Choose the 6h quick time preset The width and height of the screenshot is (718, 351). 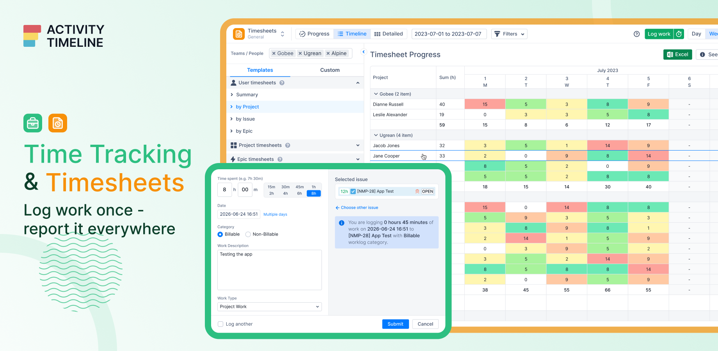tap(300, 193)
